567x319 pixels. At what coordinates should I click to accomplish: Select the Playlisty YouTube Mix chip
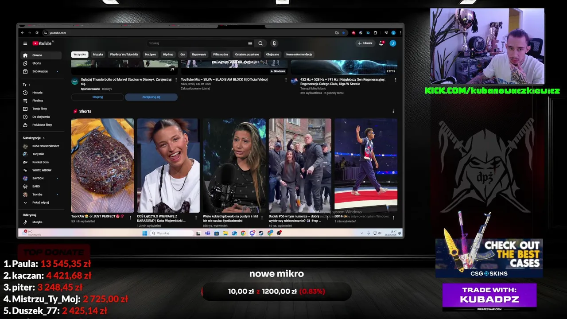[124, 54]
